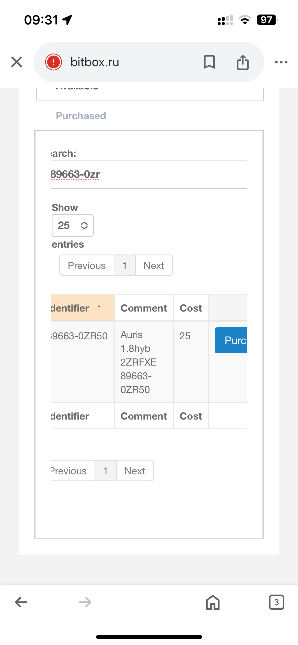Sort table by the Comment column header
The height and width of the screenshot is (645, 298).
(x=144, y=308)
